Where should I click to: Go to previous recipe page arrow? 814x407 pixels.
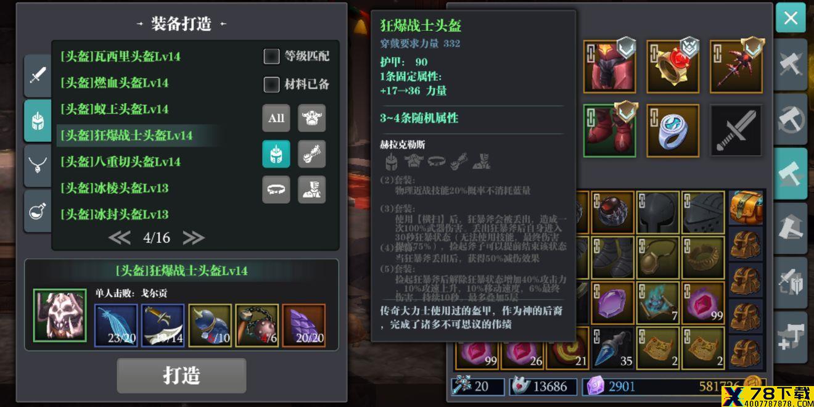(x=120, y=237)
